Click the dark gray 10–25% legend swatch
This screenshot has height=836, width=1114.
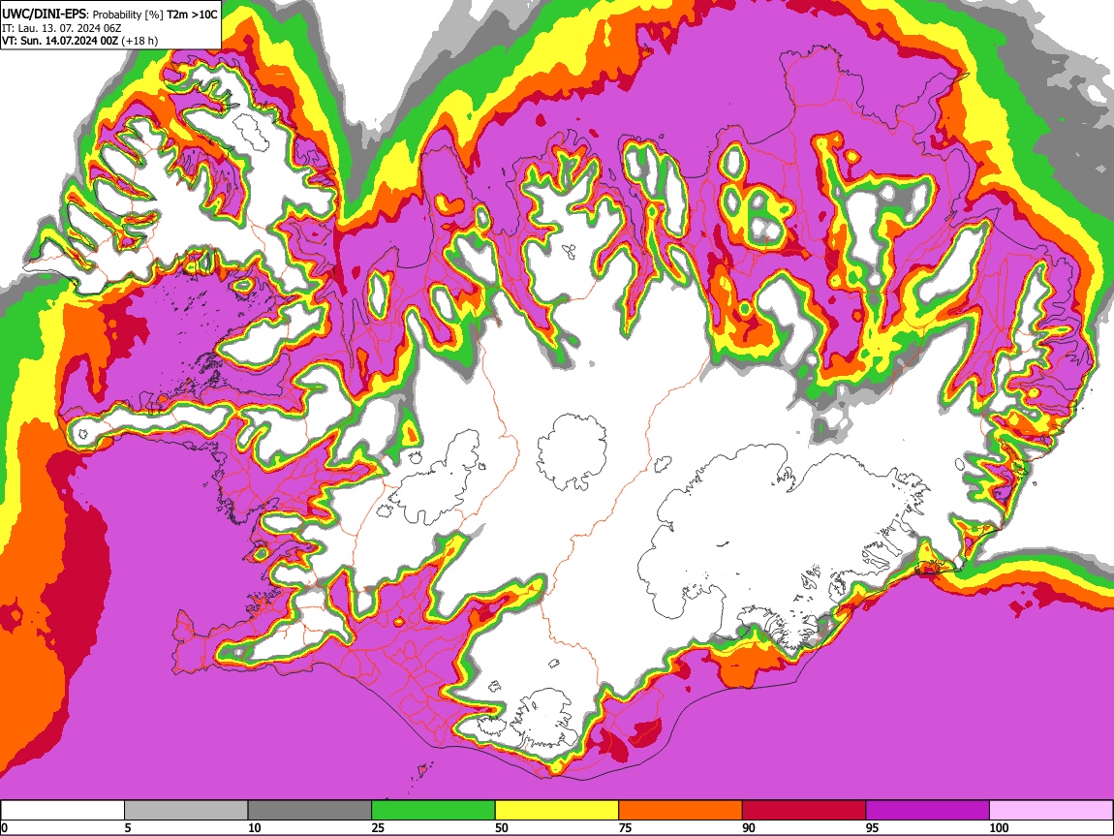(310, 811)
